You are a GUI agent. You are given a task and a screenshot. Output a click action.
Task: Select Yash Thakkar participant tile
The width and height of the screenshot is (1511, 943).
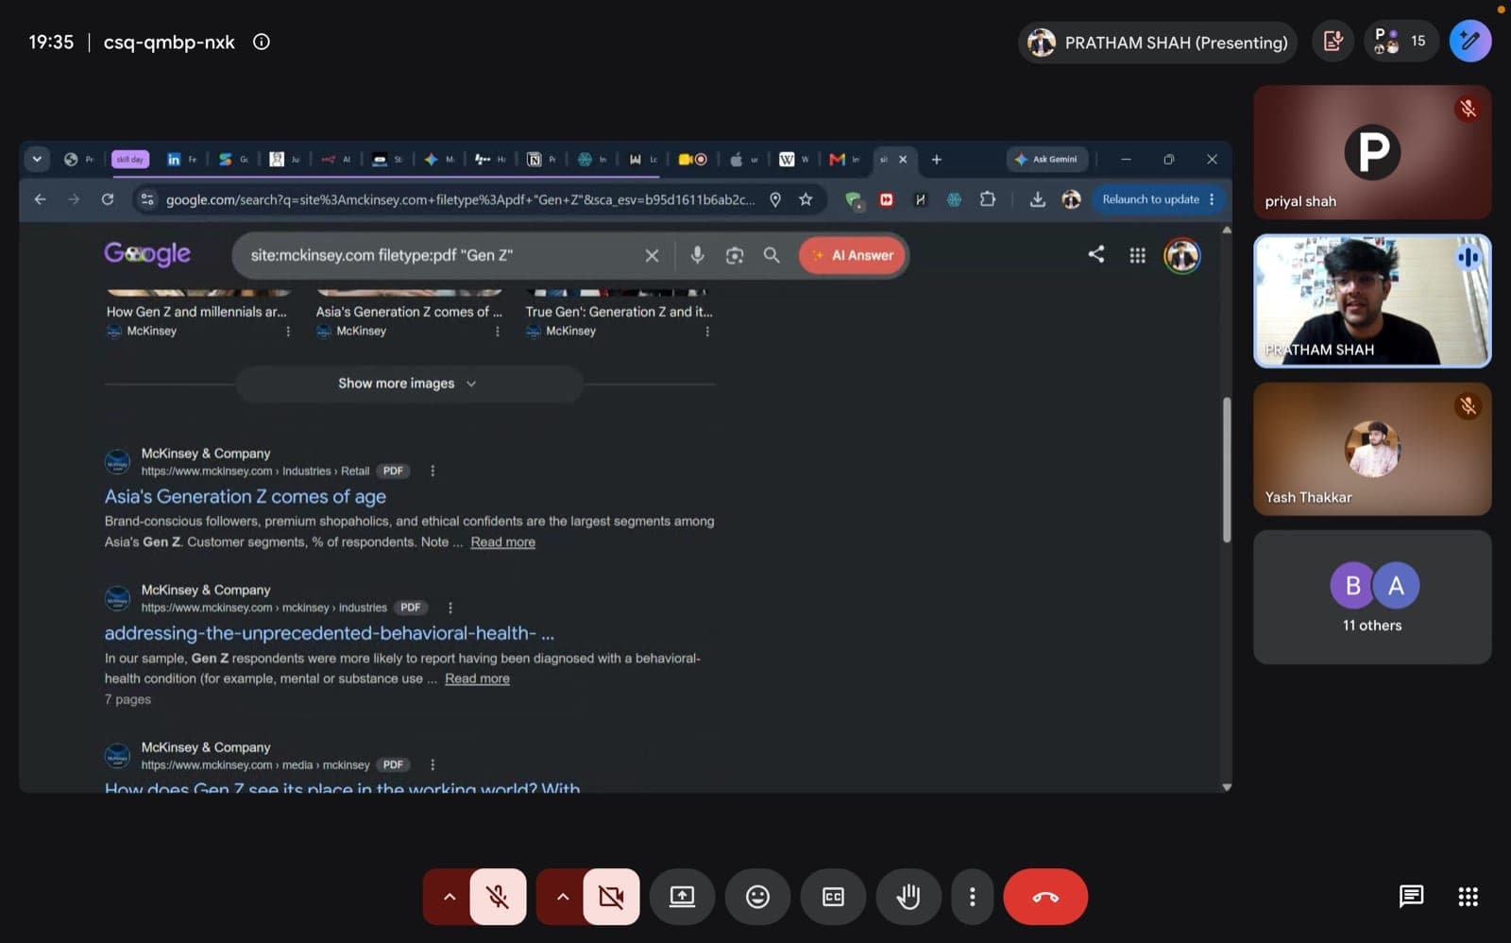pos(1372,449)
